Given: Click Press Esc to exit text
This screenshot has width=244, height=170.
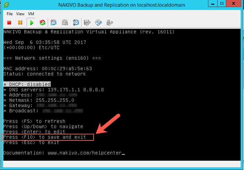Looking at the screenshot, I should 31,142.
